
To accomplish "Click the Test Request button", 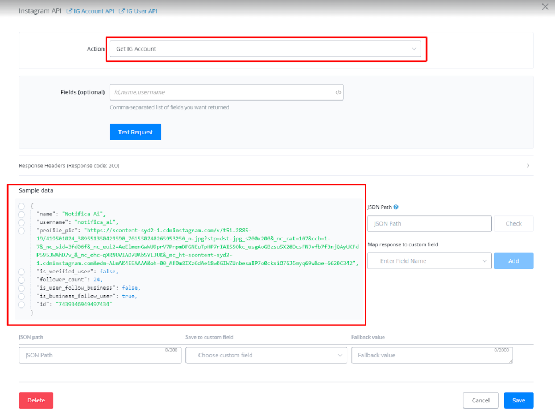I will tap(135, 132).
